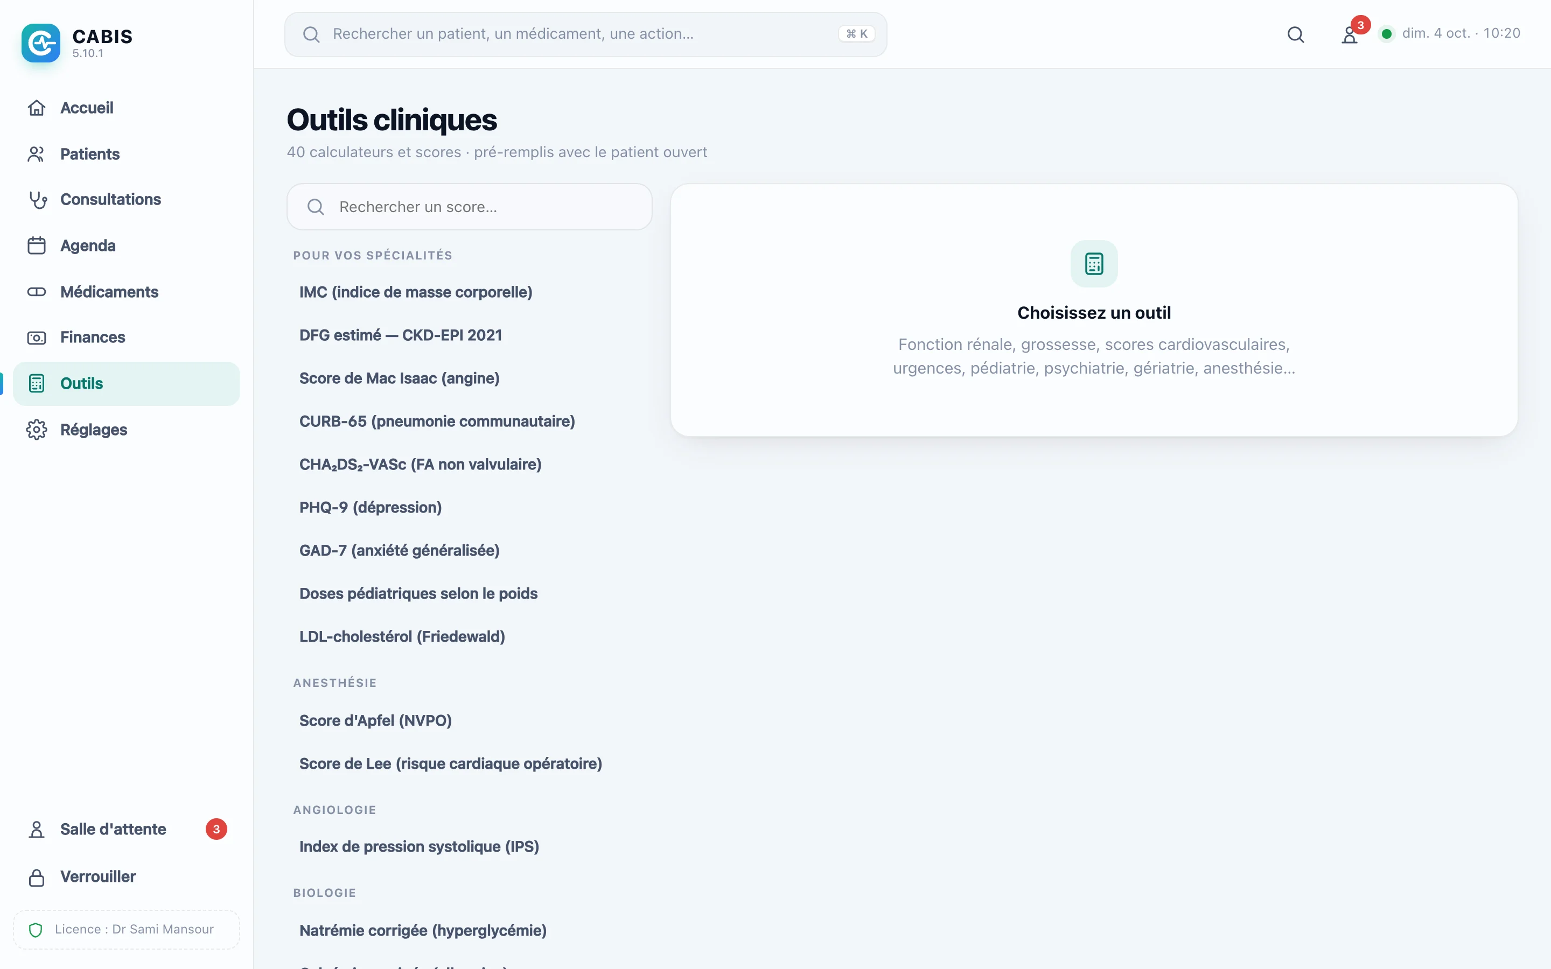Open Natrémie corrigée (hyperglycémie)
Screen dimensions: 1551x969
pyautogui.click(x=469, y=931)
